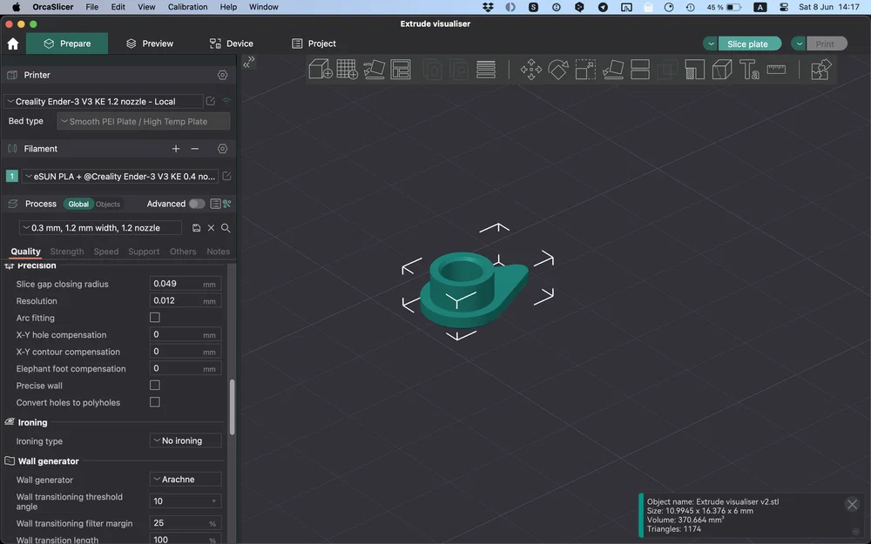Switch to the Strength settings tab
The height and width of the screenshot is (544, 871).
tap(66, 251)
